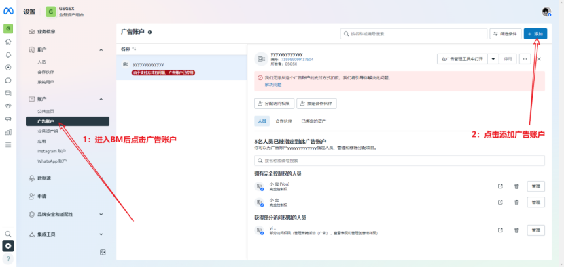Click the search magnifier icon in left rail
The width and height of the screenshot is (564, 267).
click(x=8, y=234)
